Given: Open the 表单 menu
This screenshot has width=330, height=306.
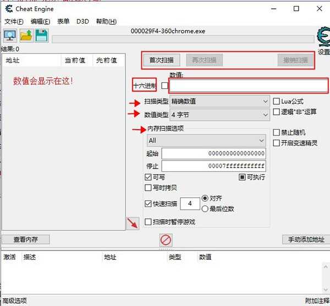Looking at the screenshot, I should [63, 21].
